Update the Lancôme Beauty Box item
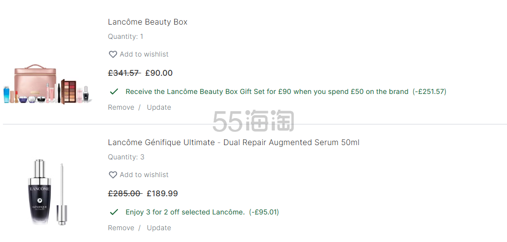 (x=159, y=107)
